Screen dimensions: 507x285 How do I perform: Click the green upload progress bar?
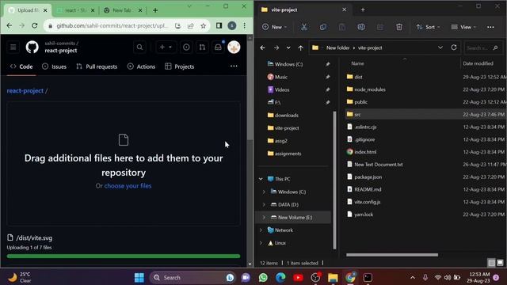[124, 256]
